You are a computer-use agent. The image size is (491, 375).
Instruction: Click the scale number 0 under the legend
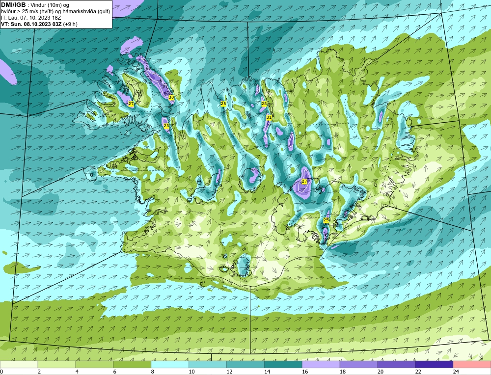tap(1, 372)
